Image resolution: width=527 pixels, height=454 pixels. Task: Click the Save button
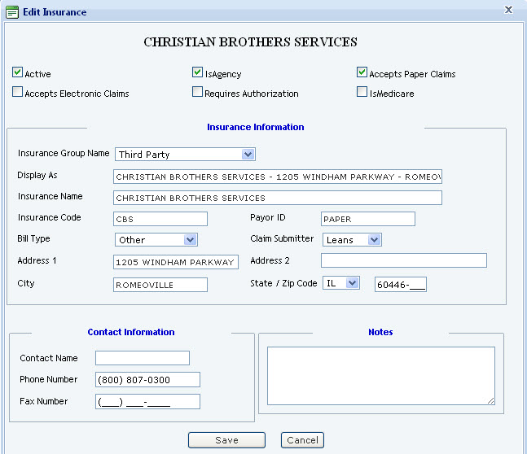[226, 440]
